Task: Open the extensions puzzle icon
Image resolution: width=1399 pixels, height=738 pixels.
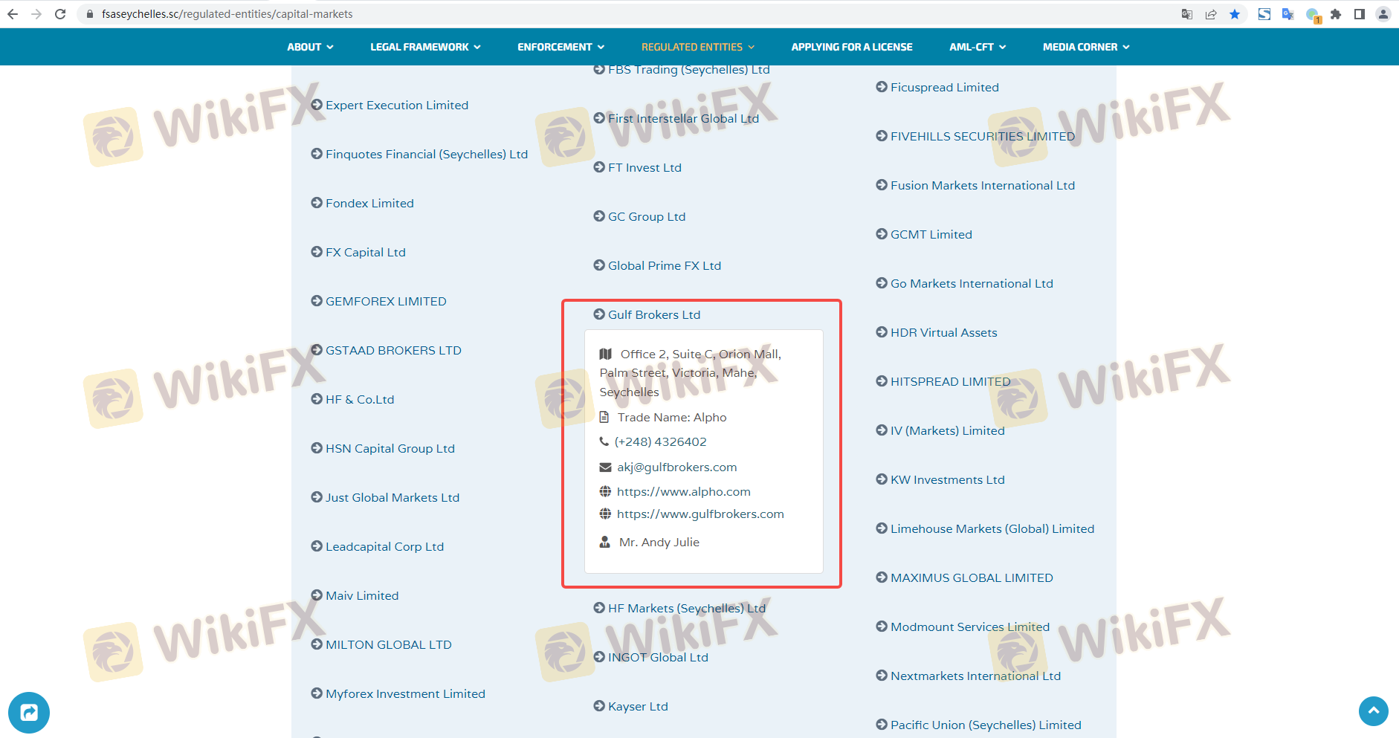Action: (x=1336, y=14)
